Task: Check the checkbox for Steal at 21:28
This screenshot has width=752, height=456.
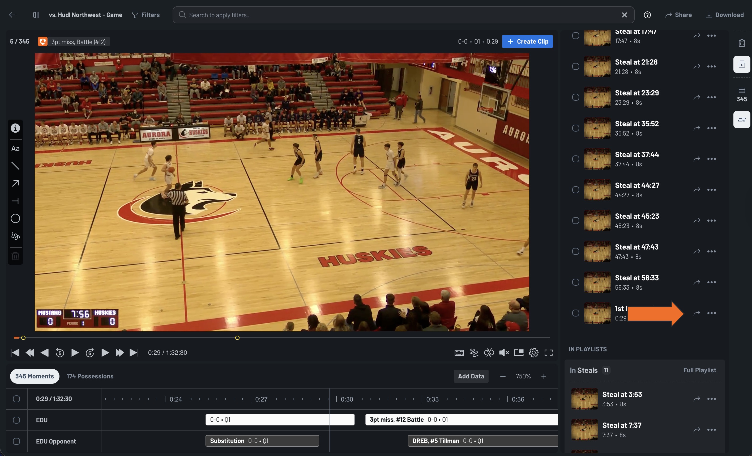Action: tap(576, 66)
